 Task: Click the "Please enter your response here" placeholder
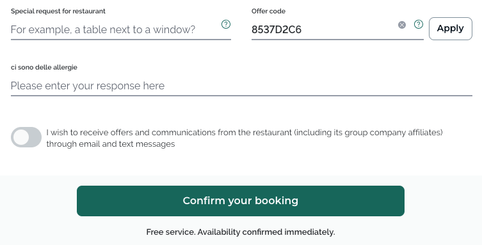pos(88,85)
